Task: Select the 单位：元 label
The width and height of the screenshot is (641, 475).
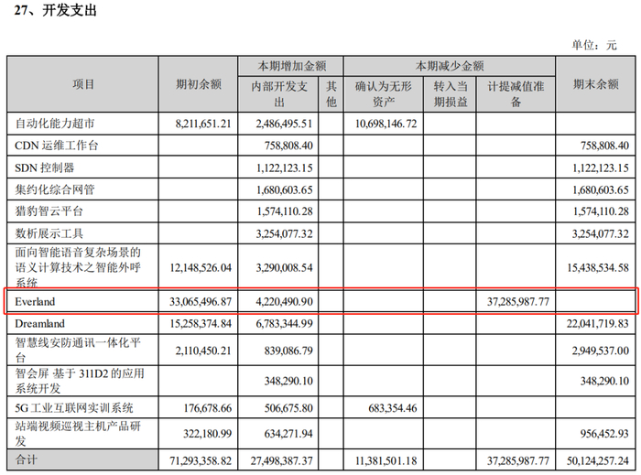Action: (594, 45)
